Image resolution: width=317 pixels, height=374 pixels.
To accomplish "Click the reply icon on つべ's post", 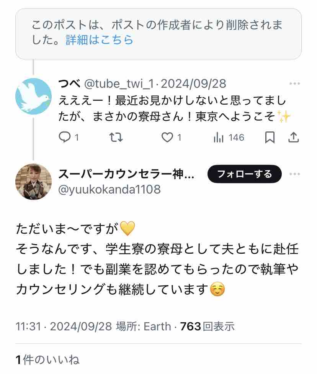I will point(65,138).
